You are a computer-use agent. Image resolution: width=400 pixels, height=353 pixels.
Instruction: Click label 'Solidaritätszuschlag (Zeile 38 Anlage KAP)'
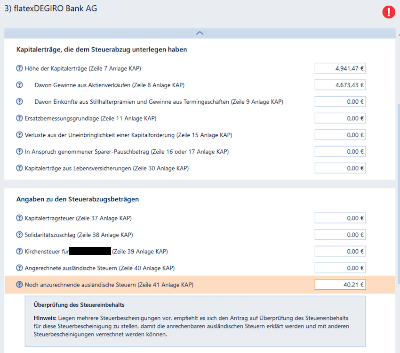(79, 235)
